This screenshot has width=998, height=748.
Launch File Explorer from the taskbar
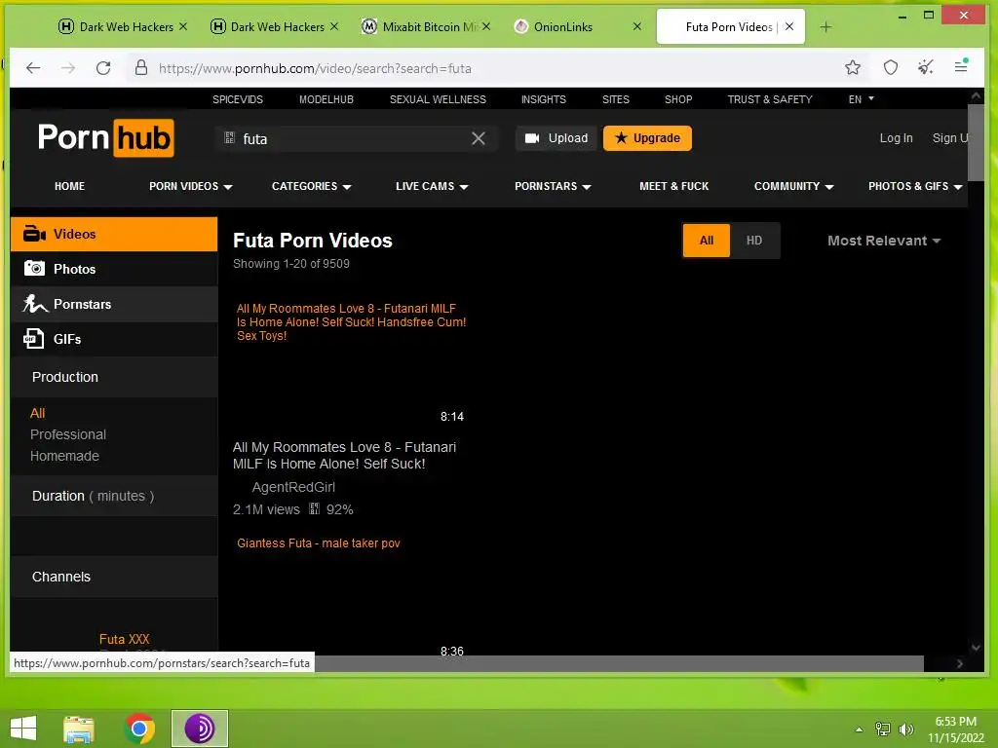tap(79, 729)
